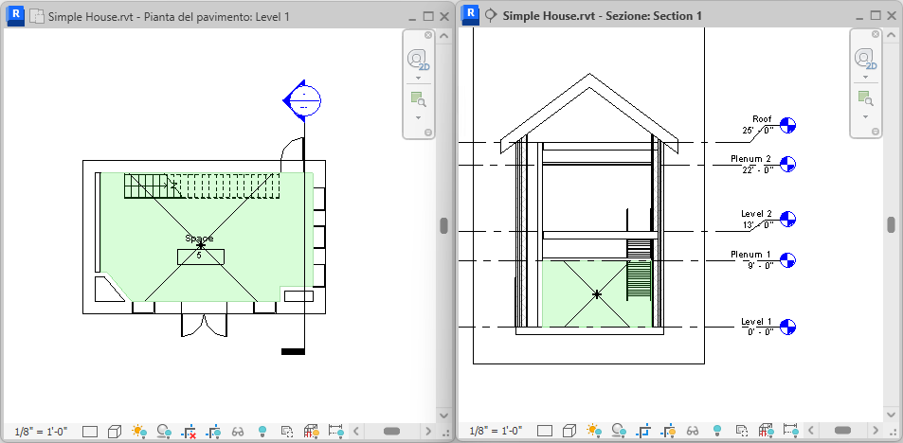Click scroll-left arrow in Level 1 view
Image resolution: width=903 pixels, height=443 pixels.
coord(356,431)
